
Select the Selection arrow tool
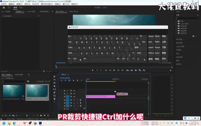pos(54,77)
